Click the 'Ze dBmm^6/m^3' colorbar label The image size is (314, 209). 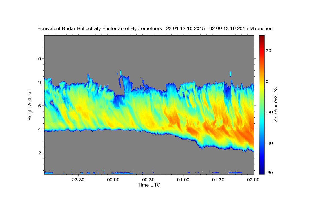coord(275,105)
